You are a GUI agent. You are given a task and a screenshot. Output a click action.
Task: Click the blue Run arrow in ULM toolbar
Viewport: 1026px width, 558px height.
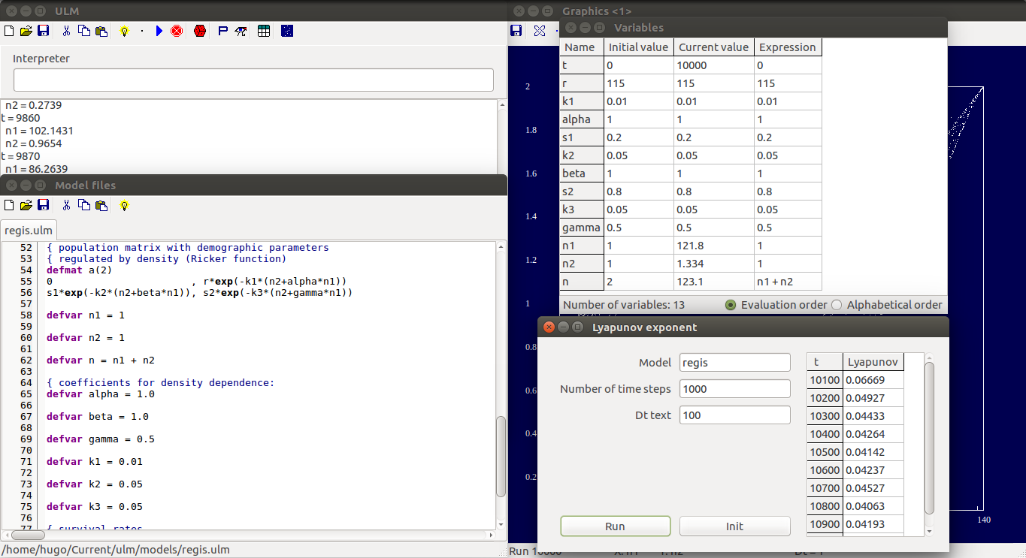pyautogui.click(x=159, y=31)
